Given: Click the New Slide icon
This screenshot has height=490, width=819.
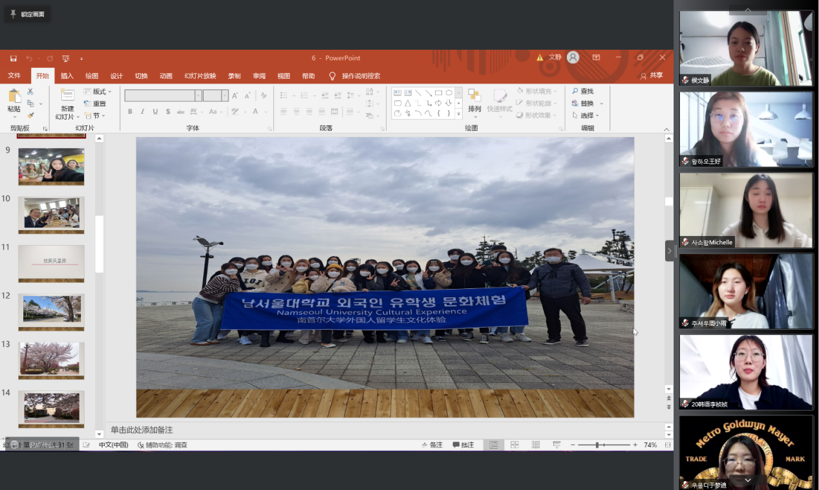Looking at the screenshot, I should [67, 96].
